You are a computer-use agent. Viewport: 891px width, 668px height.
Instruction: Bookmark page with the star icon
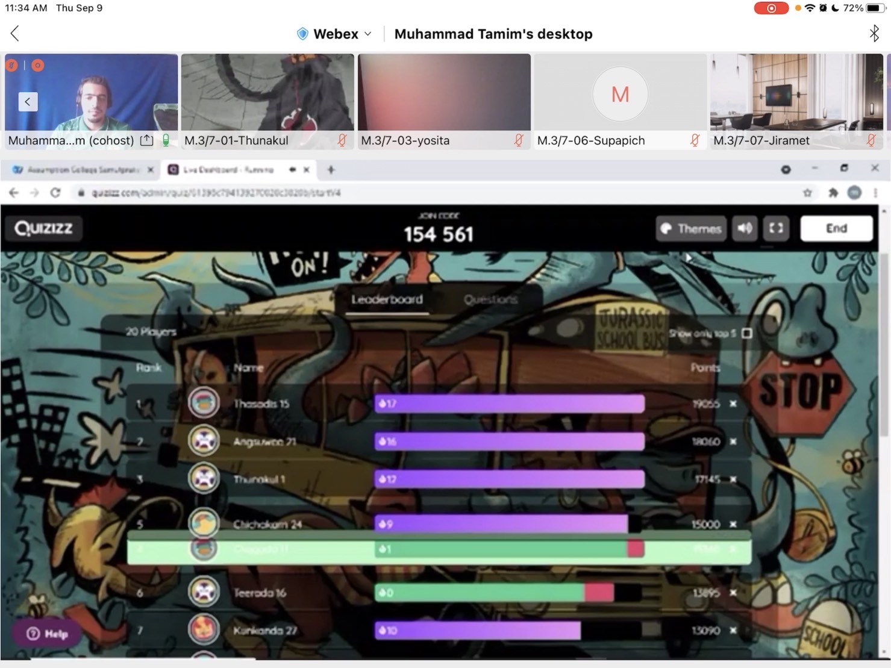pyautogui.click(x=807, y=193)
